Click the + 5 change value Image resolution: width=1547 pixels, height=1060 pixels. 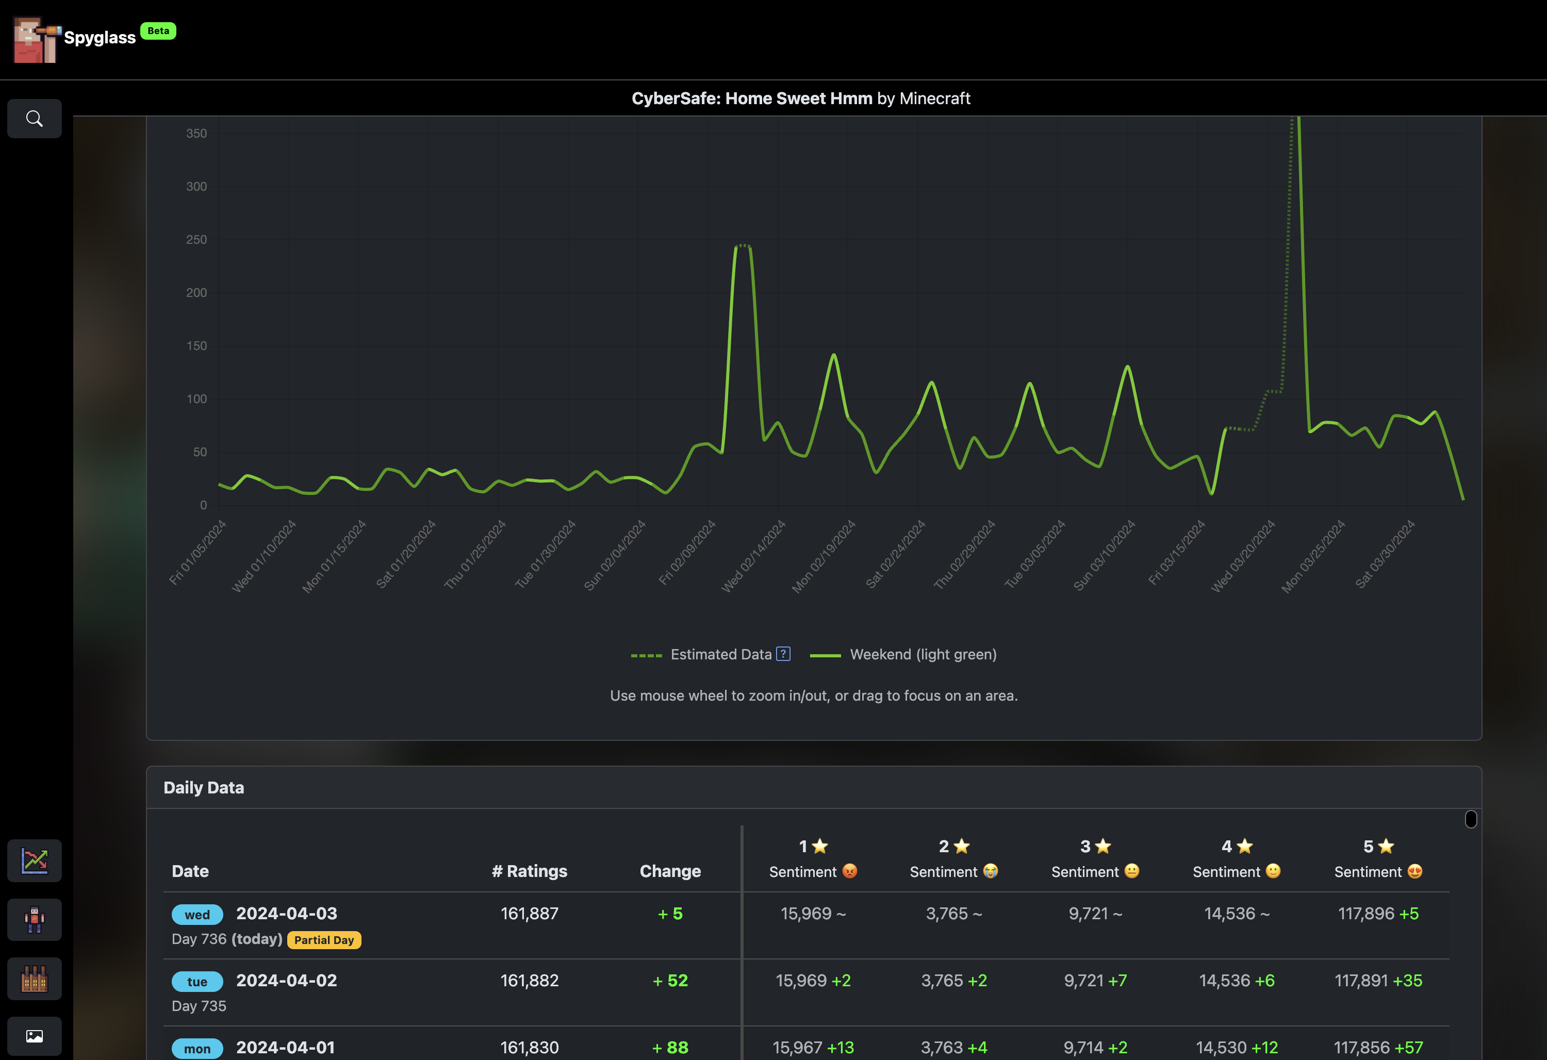pyautogui.click(x=670, y=914)
